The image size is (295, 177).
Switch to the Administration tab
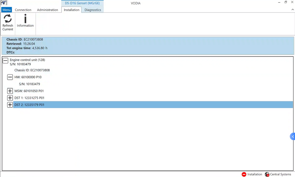click(x=47, y=10)
